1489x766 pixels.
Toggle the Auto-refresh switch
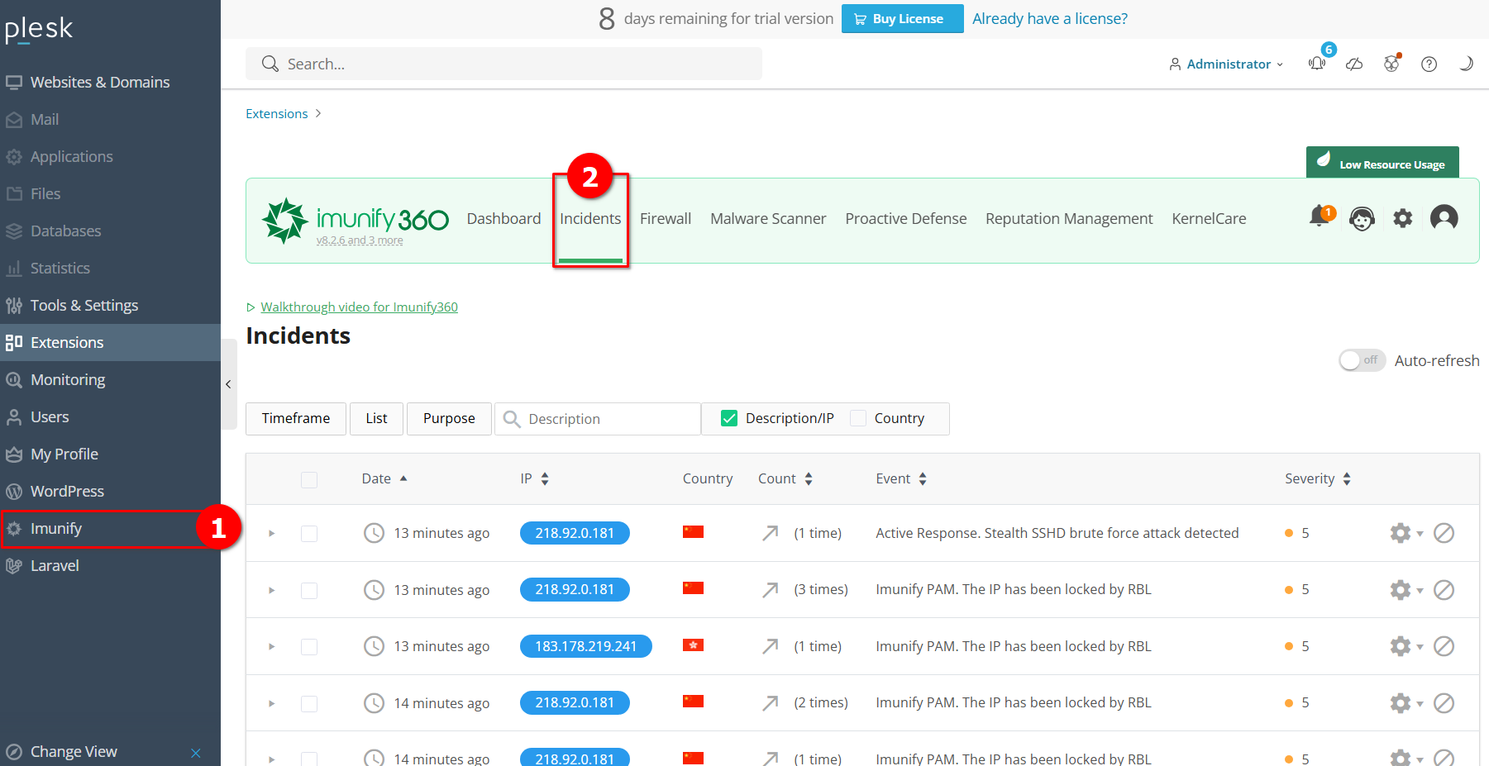[x=1362, y=360]
